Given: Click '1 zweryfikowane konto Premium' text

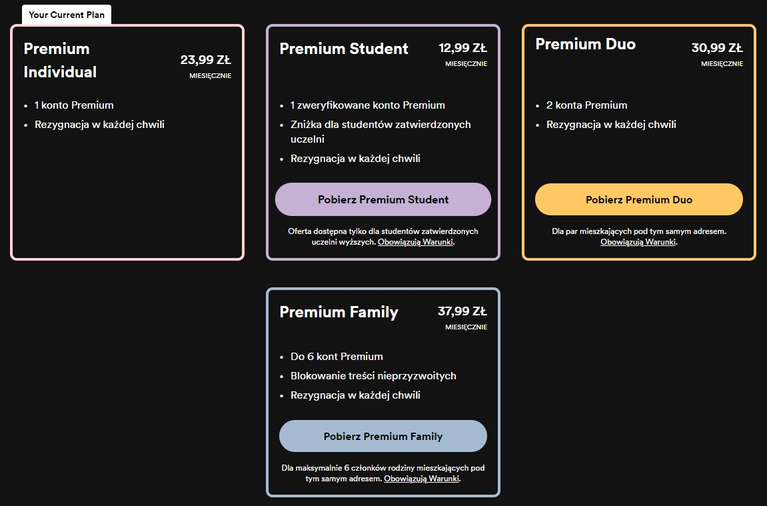Looking at the screenshot, I should click(x=367, y=105).
